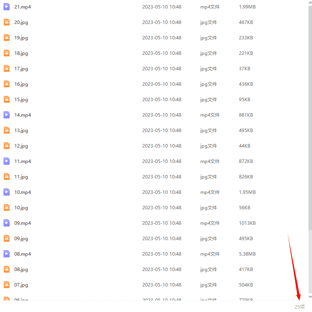Click the video icon for 21.mp4
The height and width of the screenshot is (312, 312).
pyautogui.click(x=7, y=7)
